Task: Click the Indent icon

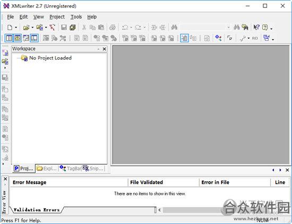Action: 154,28
